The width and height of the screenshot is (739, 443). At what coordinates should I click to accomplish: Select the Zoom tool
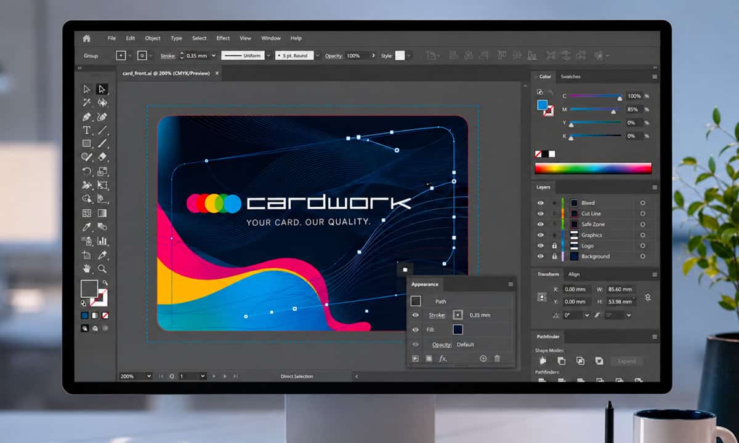pos(102,269)
